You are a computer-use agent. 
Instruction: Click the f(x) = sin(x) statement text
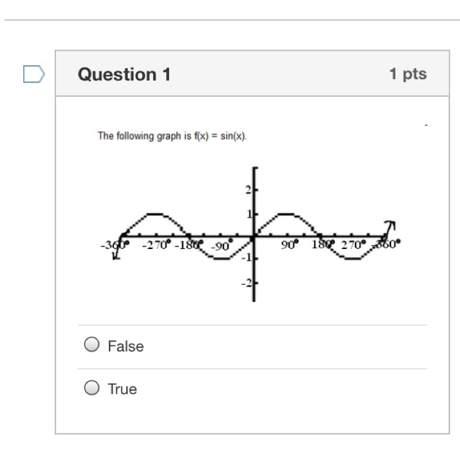pyautogui.click(x=172, y=136)
